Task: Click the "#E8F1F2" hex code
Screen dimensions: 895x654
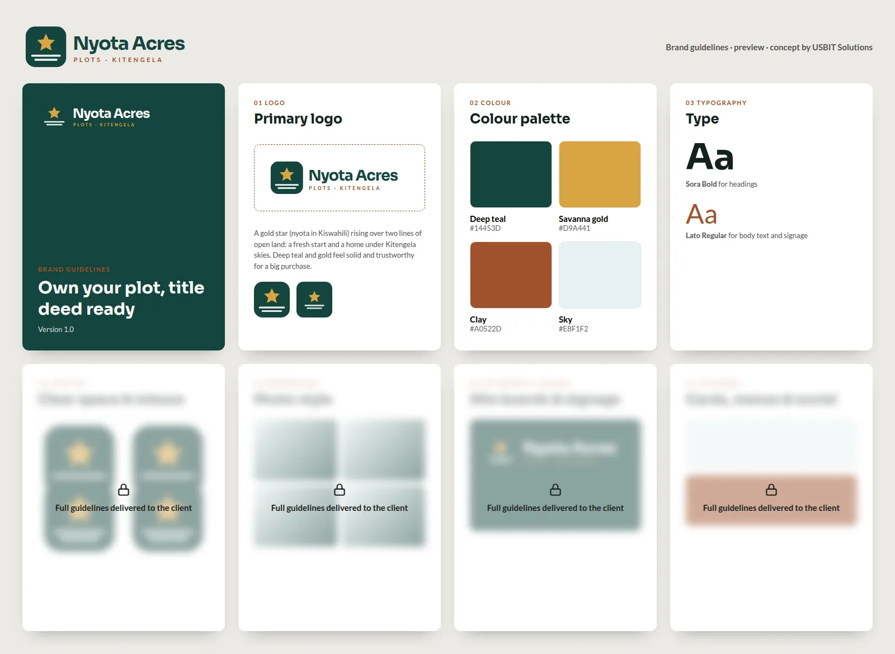Action: (x=573, y=329)
